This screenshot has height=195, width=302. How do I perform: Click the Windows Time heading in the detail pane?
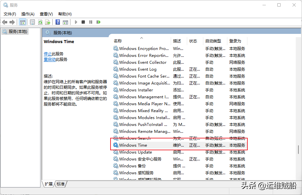[59, 41]
